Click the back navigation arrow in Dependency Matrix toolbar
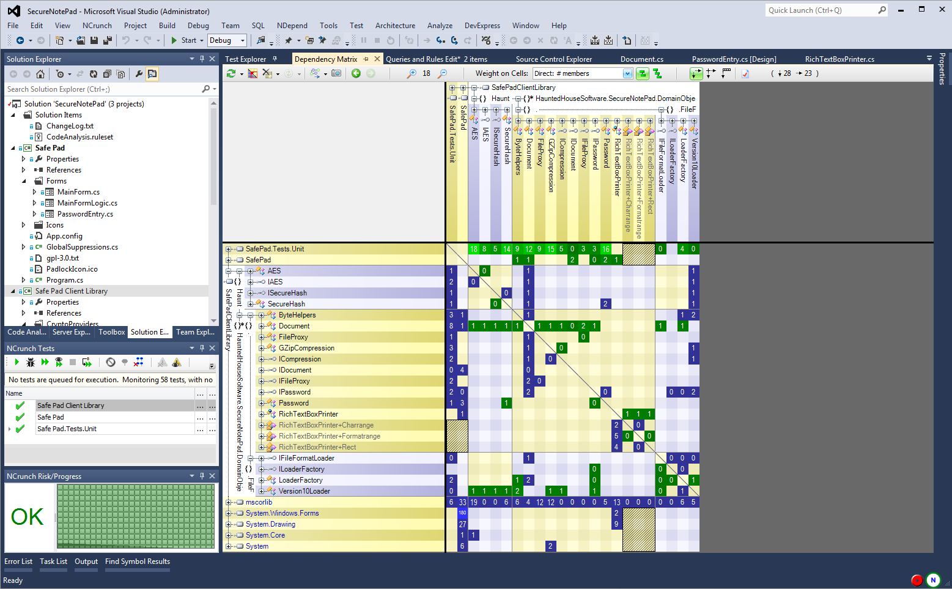952x589 pixels. [x=356, y=73]
